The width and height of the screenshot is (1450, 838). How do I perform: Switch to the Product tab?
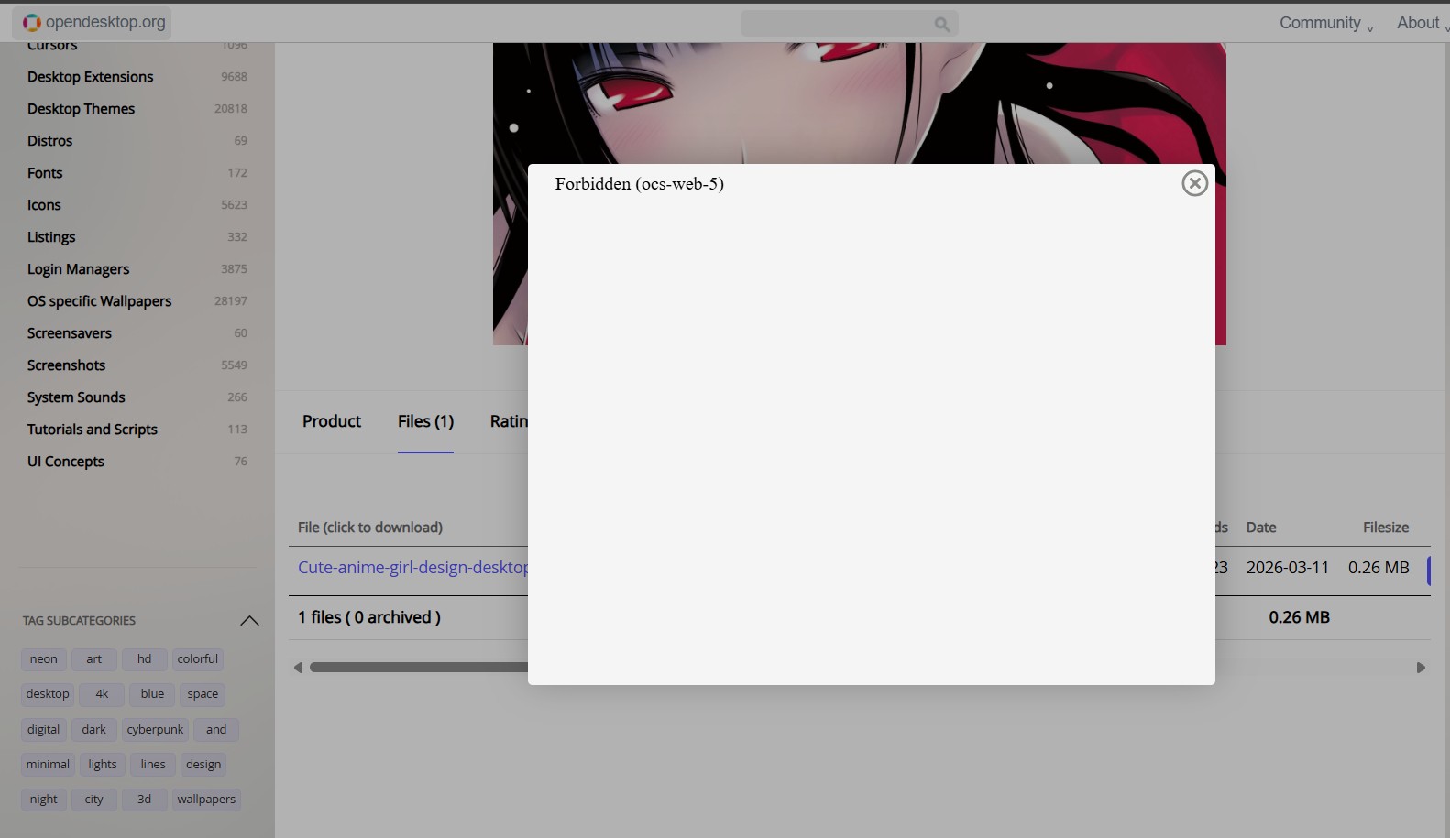point(332,421)
